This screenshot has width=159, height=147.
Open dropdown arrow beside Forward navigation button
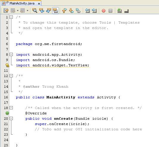click(27, 10)
